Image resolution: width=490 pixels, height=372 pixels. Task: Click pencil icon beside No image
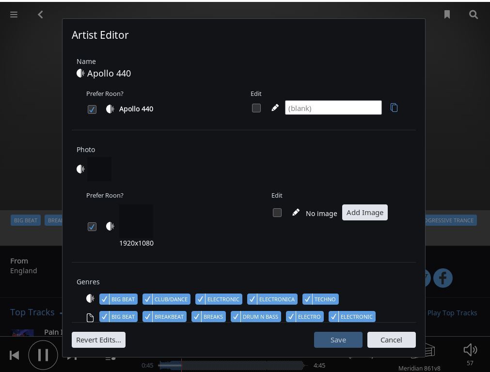tap(296, 213)
